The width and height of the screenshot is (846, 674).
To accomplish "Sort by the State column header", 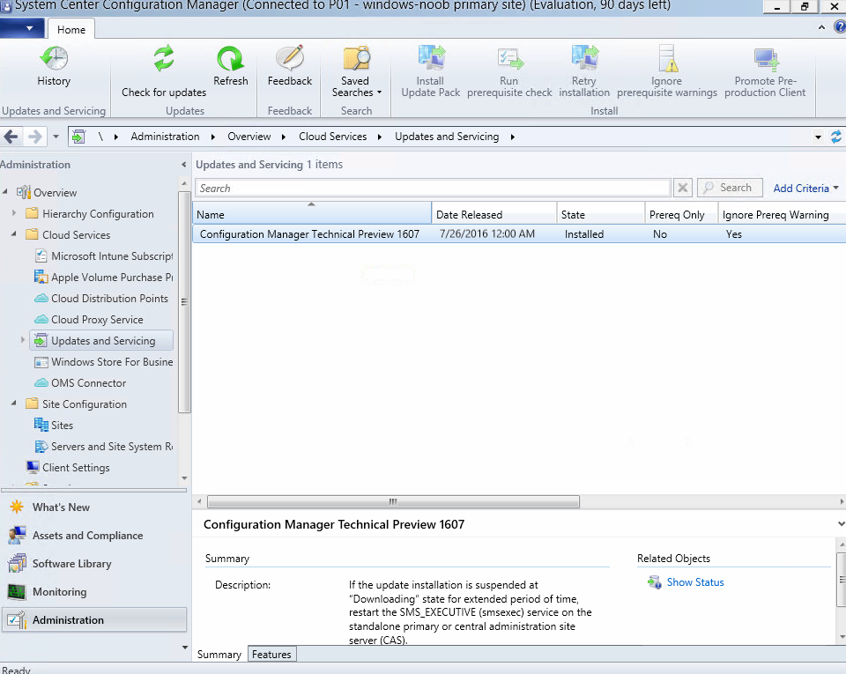I will click(601, 214).
